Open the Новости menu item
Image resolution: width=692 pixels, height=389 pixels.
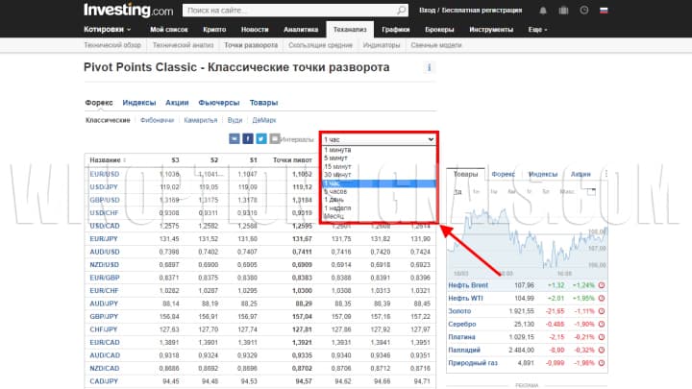[x=255, y=30]
